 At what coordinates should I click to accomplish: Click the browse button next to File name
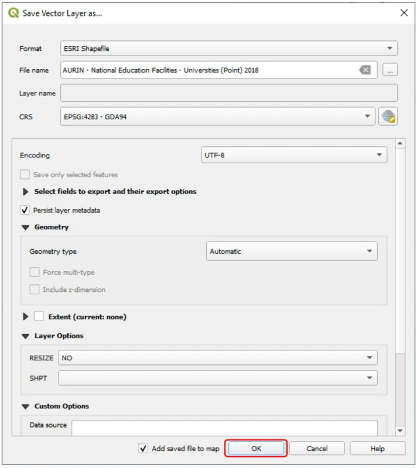tap(390, 70)
